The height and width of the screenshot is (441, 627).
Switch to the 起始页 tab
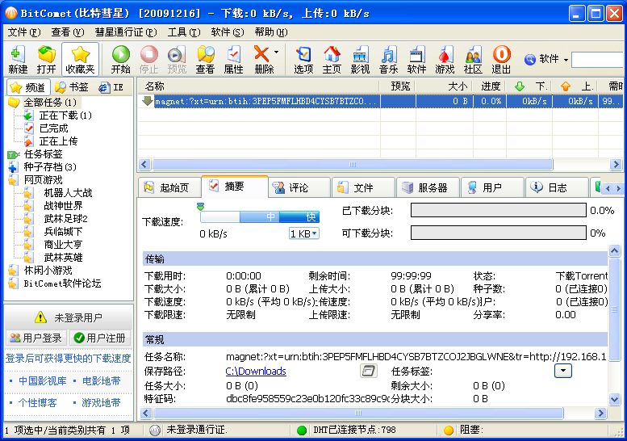point(169,187)
